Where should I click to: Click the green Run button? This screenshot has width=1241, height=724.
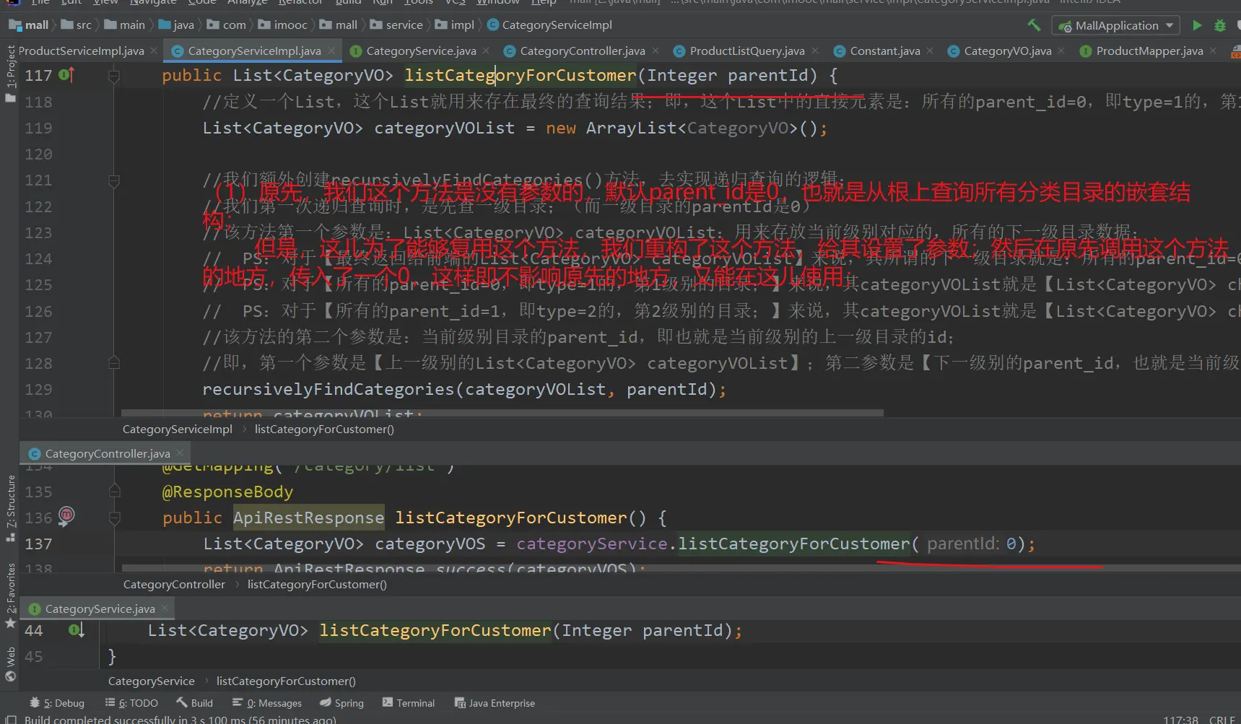[1197, 25]
